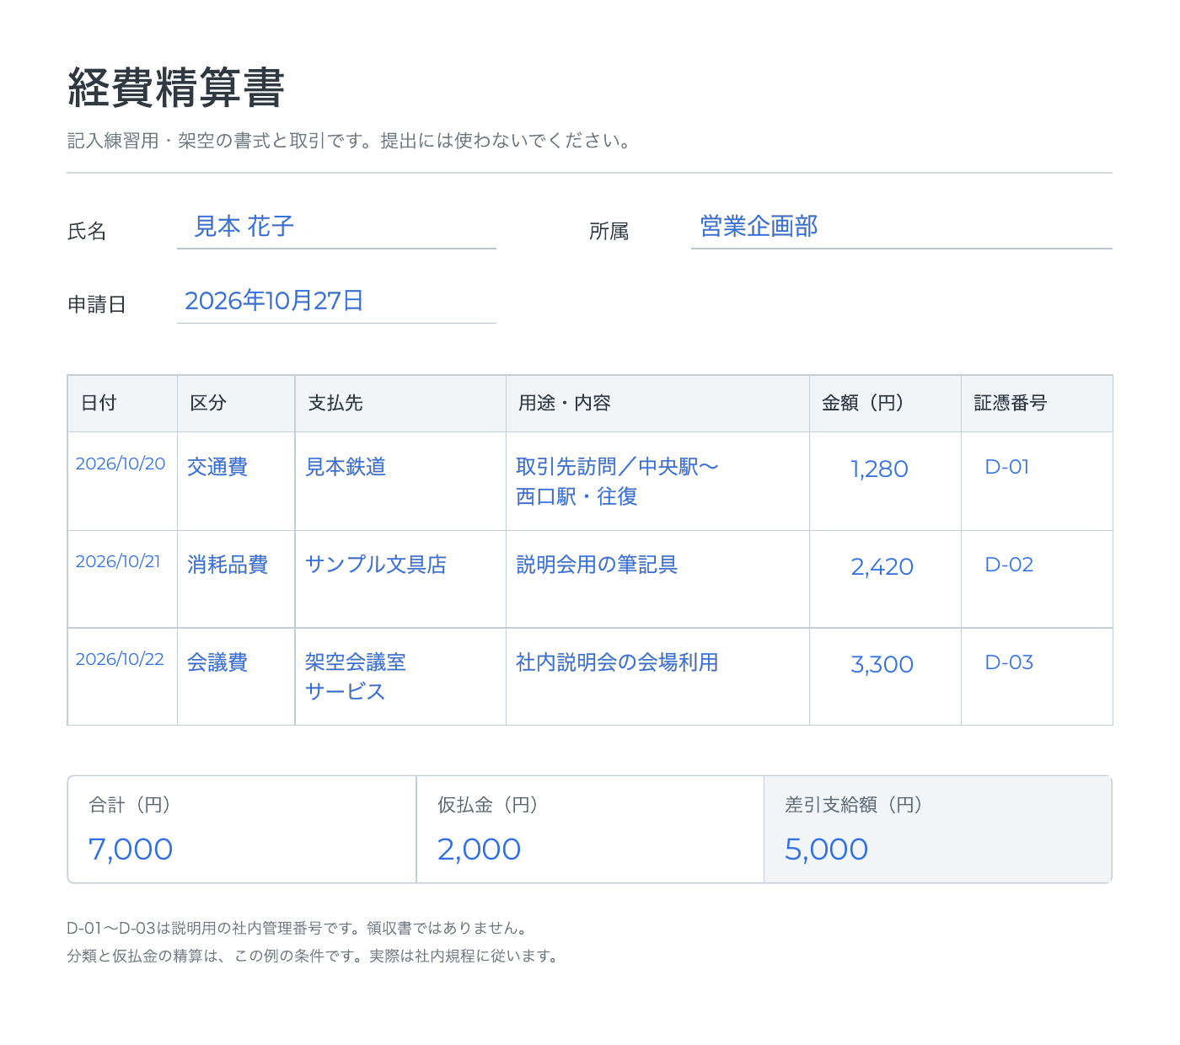Click the description 社内説明会の会場利用
Viewport: 1180px width, 1045px height.
(617, 662)
